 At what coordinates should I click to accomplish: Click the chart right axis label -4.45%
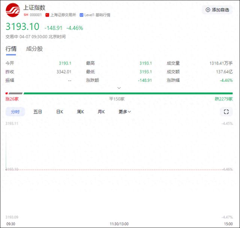tap(227, 123)
